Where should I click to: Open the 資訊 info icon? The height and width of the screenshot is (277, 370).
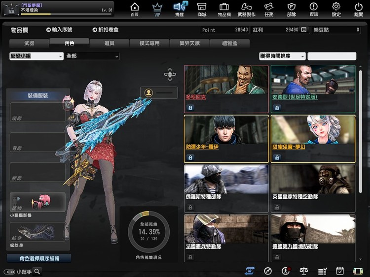[314, 9]
